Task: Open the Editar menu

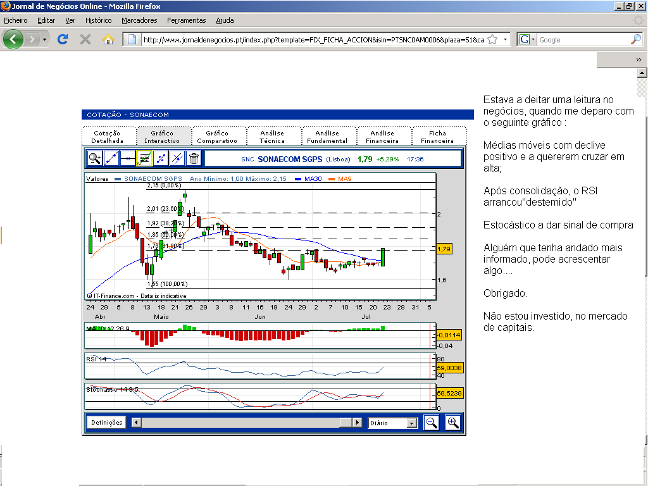Action: click(x=46, y=20)
